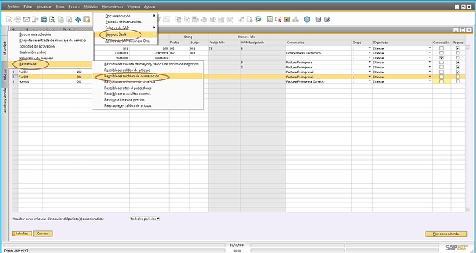Click the pencil layout designer icon
Image resolution: width=476 pixels, height=253 pixels.
tap(241, 19)
